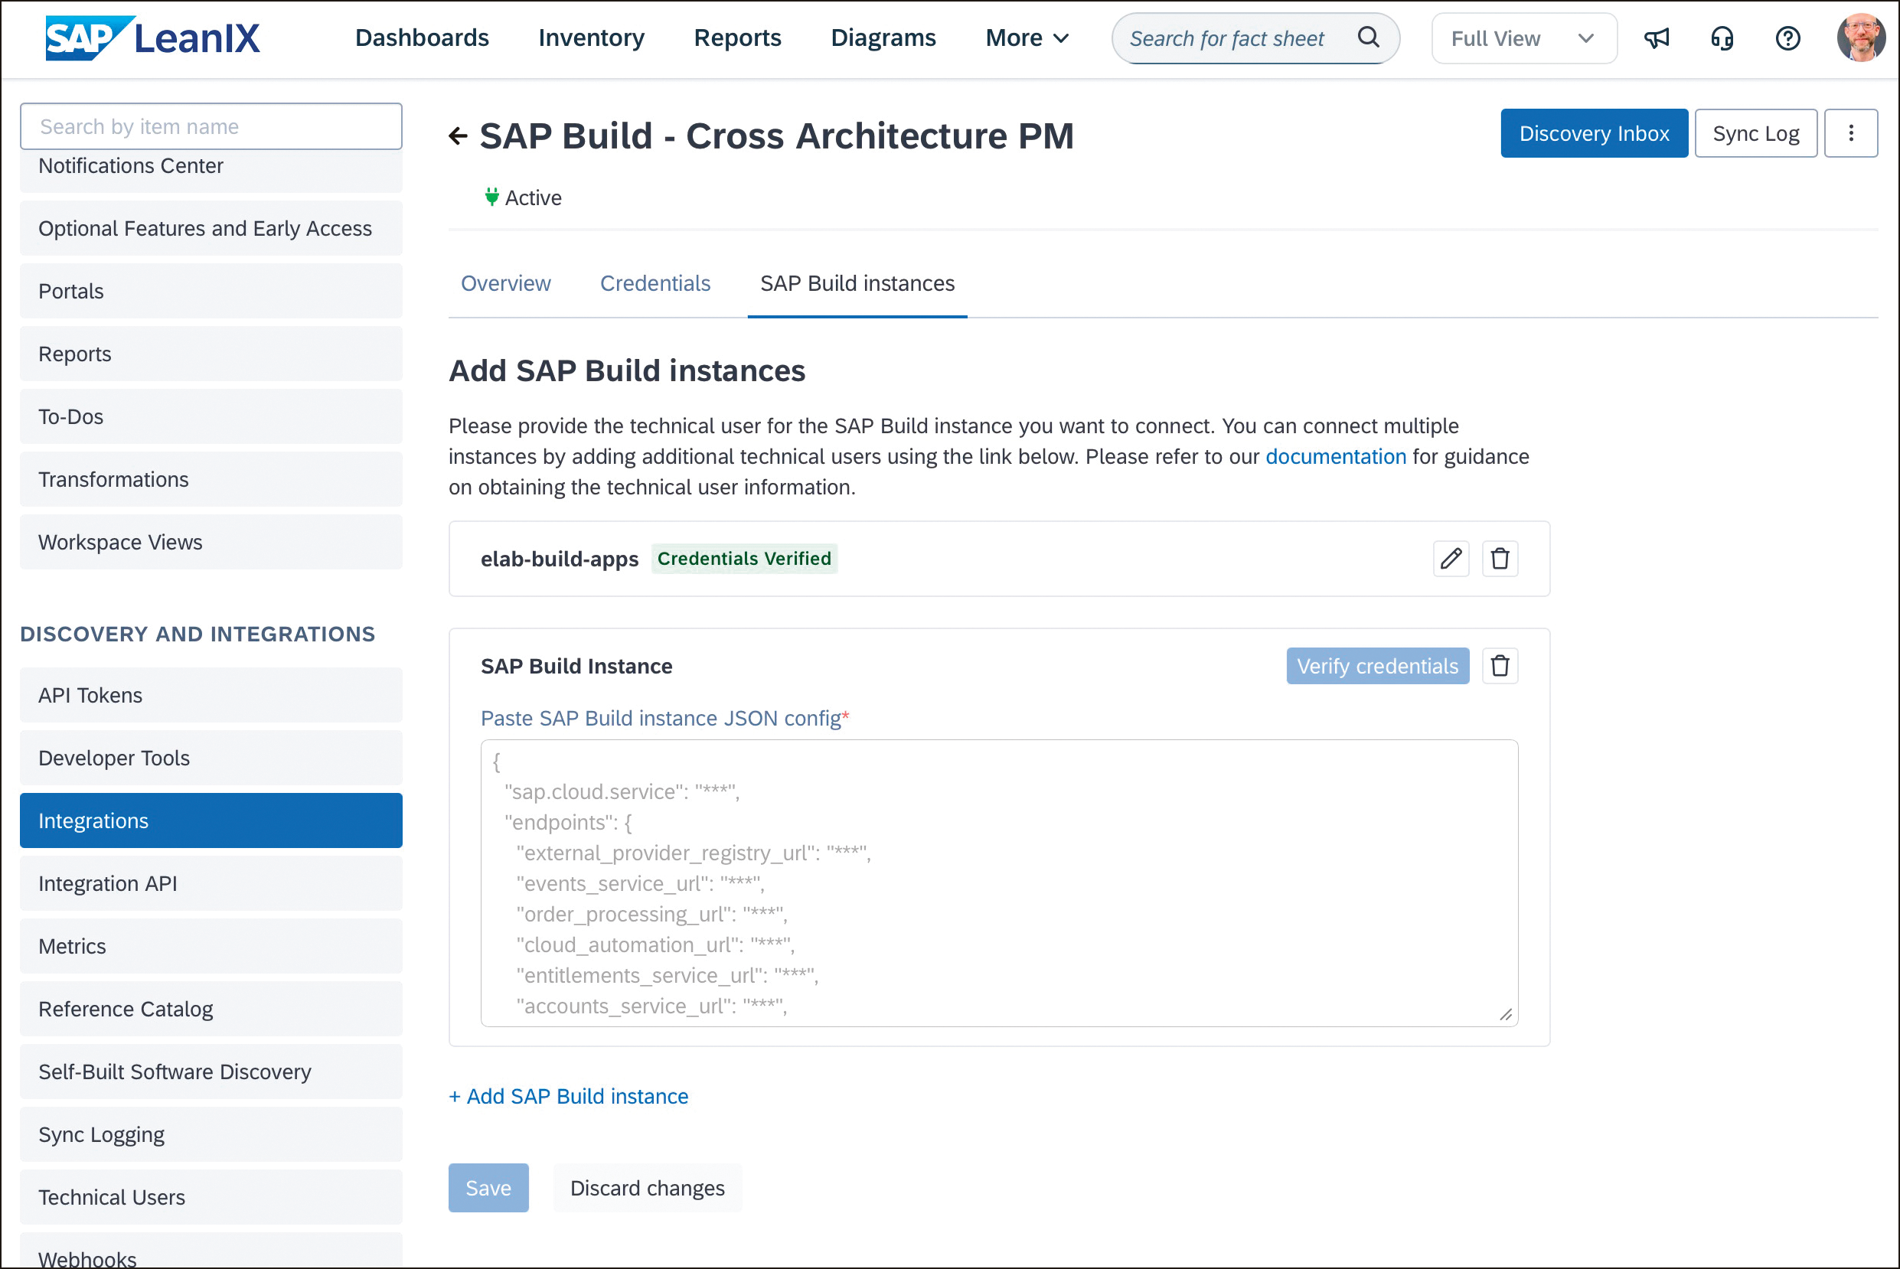Open Optional Features and Early Access
Viewport: 1900px width, 1269px height.
pos(211,228)
